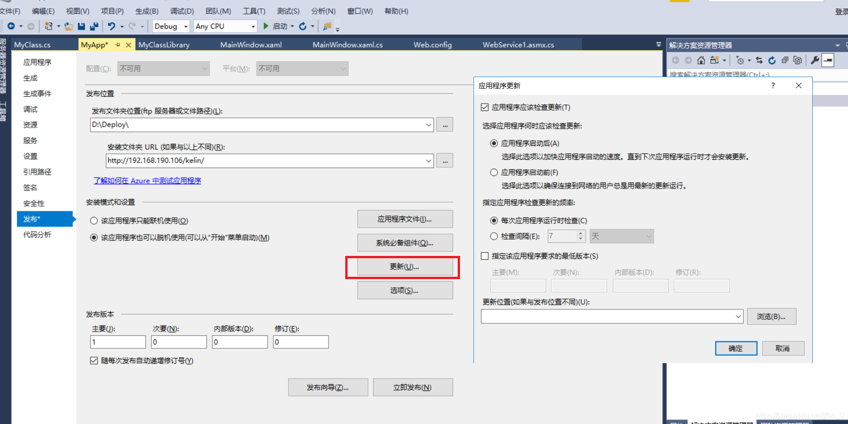Viewport: 848px width, 424px height.
Task: Select the 签名 page in project properties sidebar
Action: [x=30, y=188]
